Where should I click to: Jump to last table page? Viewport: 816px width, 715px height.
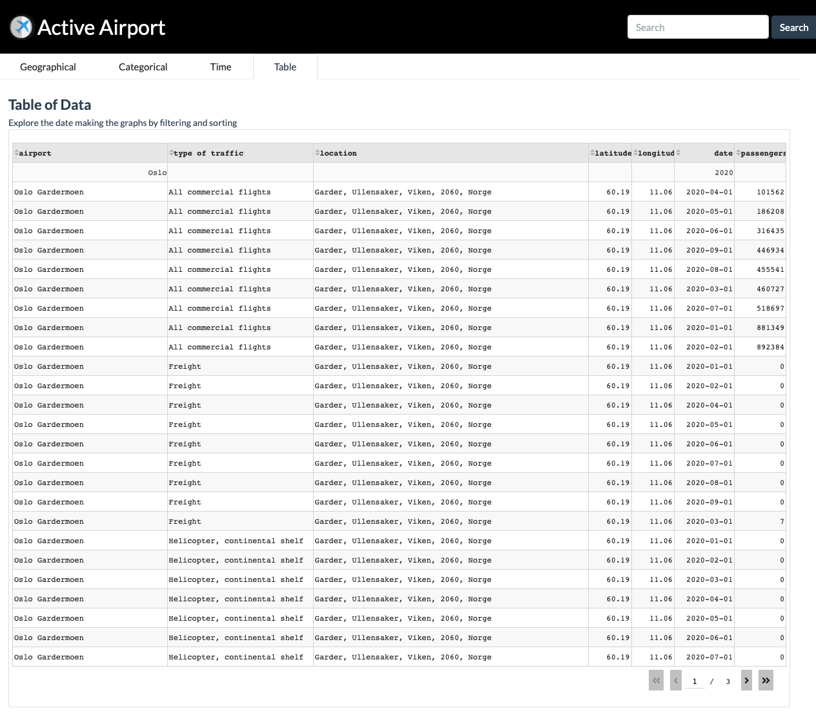(x=766, y=680)
